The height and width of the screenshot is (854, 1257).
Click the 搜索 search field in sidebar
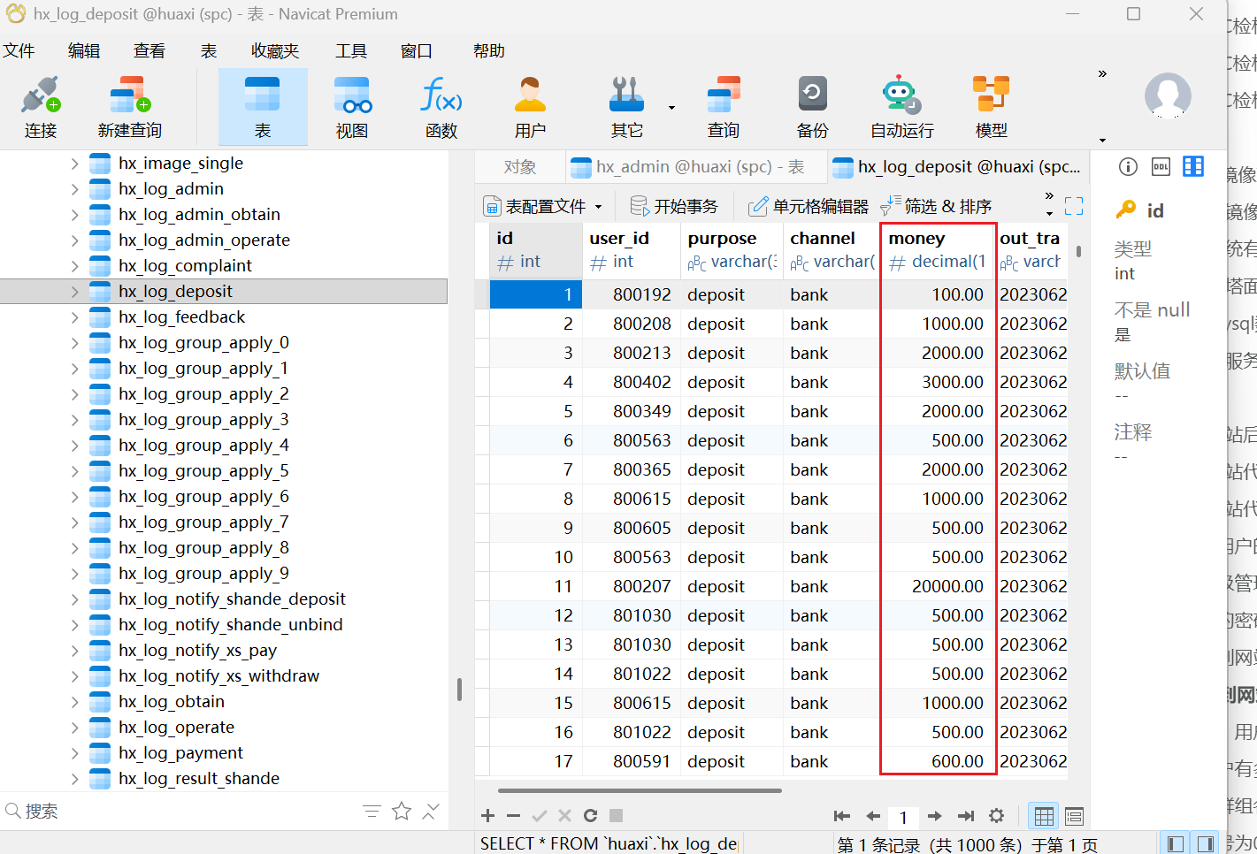click(x=177, y=811)
